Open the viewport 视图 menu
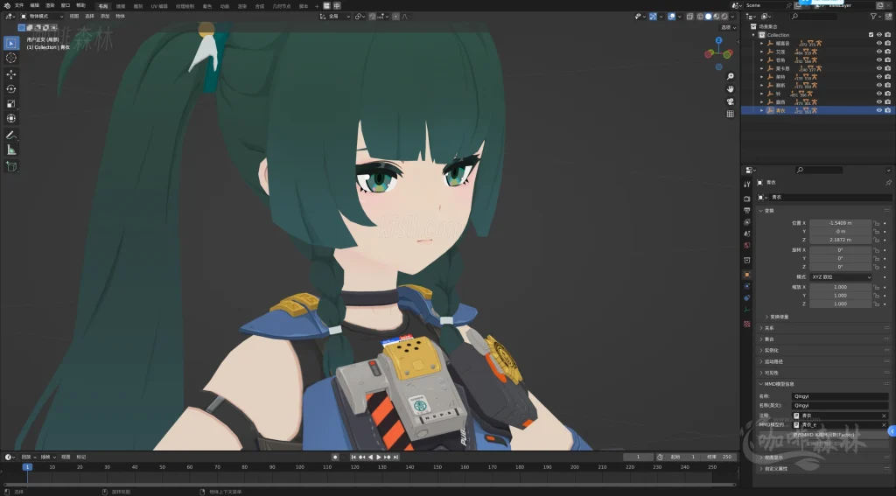This screenshot has height=496, width=896. [x=74, y=17]
